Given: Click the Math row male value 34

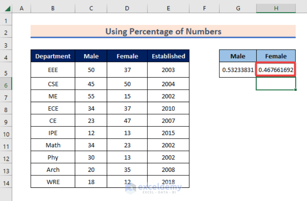Looking at the screenshot, I should click(91, 145).
